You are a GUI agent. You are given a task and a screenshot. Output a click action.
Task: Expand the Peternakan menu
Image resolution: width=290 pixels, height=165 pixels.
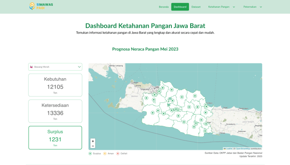click(x=252, y=7)
